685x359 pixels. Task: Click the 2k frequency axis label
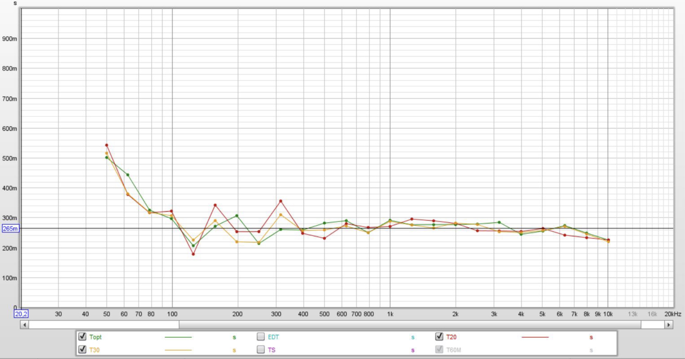(455, 314)
